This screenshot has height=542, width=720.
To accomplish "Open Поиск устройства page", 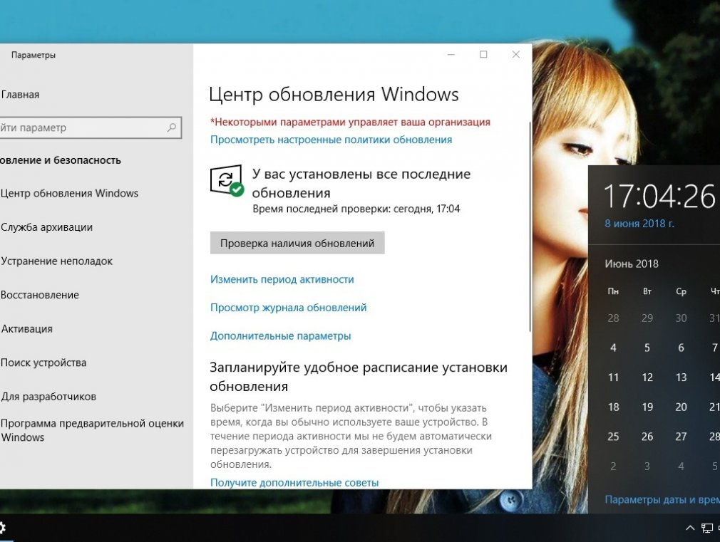I will (43, 363).
